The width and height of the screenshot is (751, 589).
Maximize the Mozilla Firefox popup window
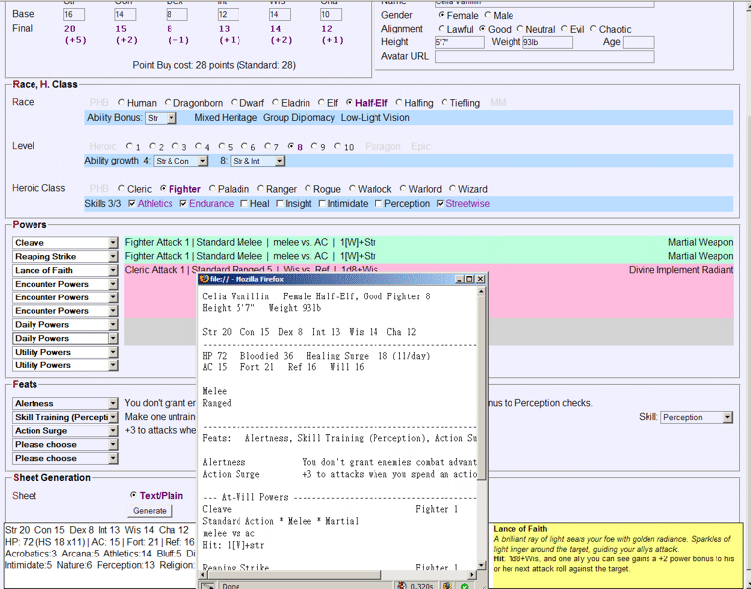tap(469, 279)
